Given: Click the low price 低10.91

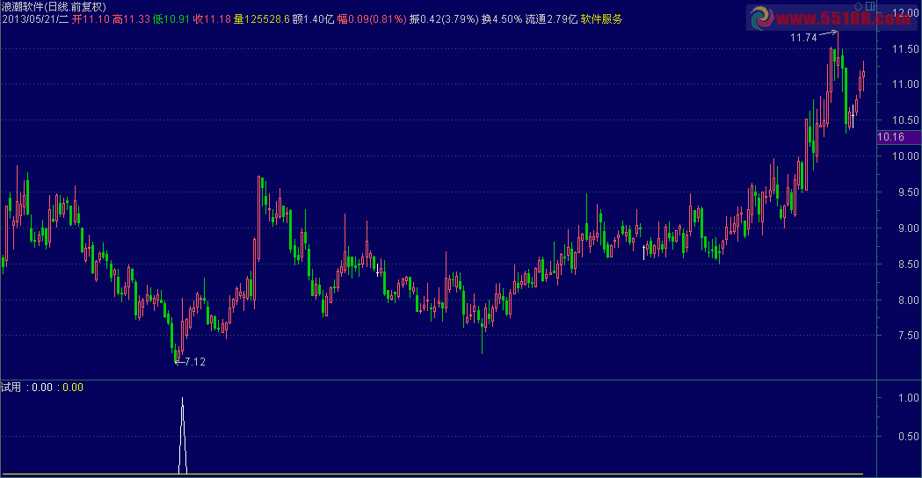Looking at the screenshot, I should pyautogui.click(x=171, y=19).
